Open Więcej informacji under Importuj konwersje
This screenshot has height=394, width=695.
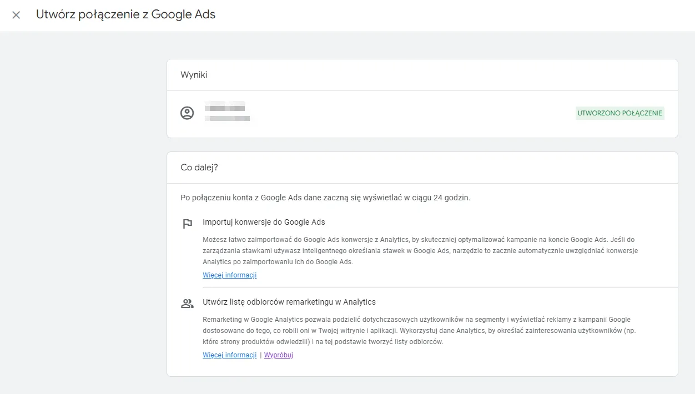(x=230, y=275)
